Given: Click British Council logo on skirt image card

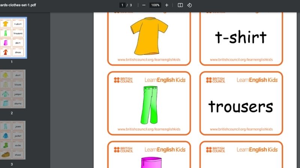Looking at the screenshot, I should click(123, 150).
